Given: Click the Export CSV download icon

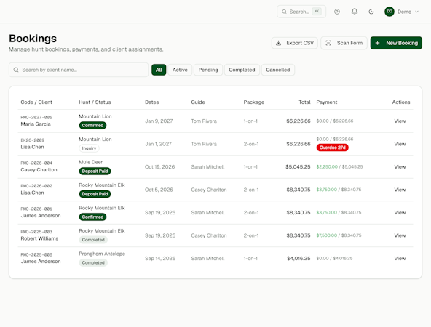Looking at the screenshot, I should tap(278, 43).
